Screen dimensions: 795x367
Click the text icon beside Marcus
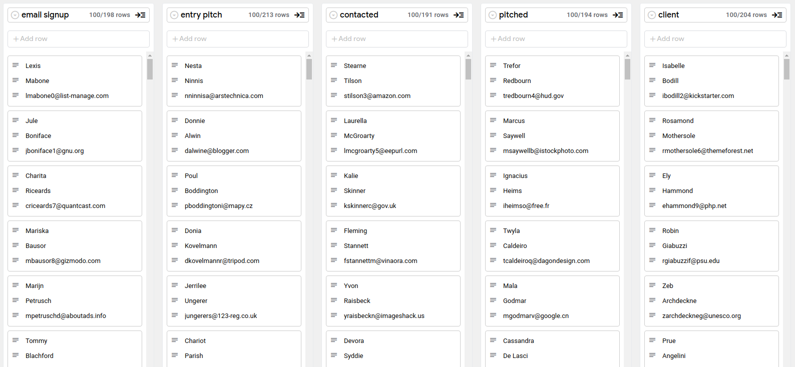493,120
